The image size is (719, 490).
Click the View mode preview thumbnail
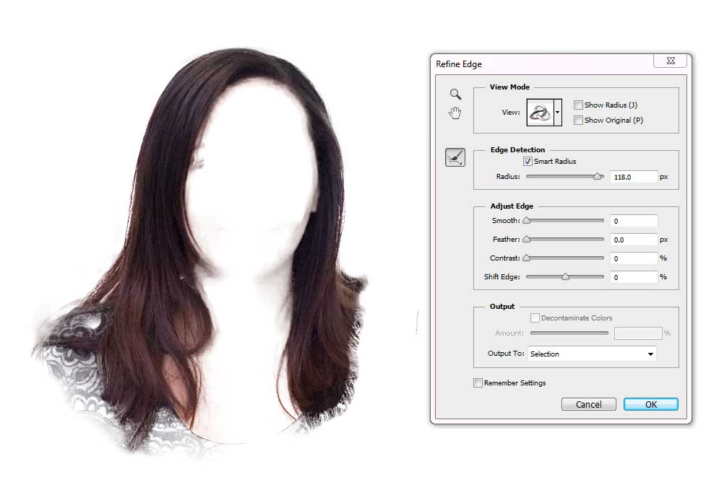tap(540, 113)
